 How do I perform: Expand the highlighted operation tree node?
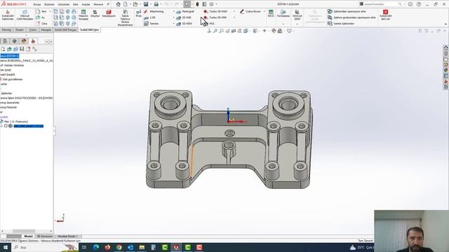pos(1,126)
